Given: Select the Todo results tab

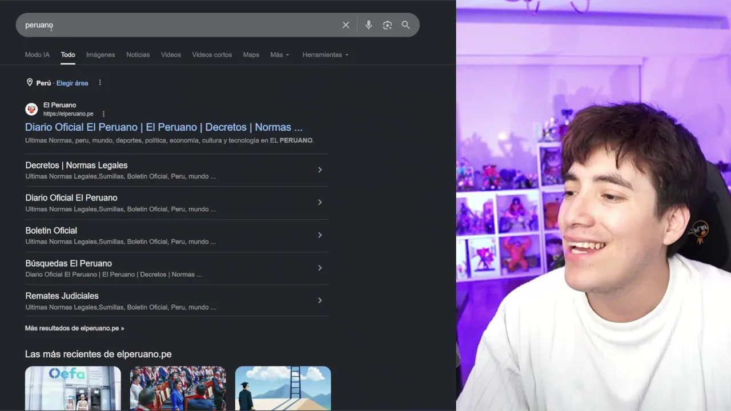Looking at the screenshot, I should 68,55.
